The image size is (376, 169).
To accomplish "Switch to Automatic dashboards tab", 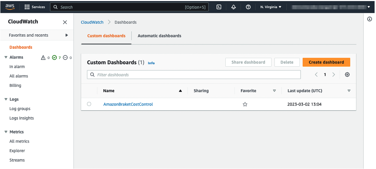I will coord(159,36).
